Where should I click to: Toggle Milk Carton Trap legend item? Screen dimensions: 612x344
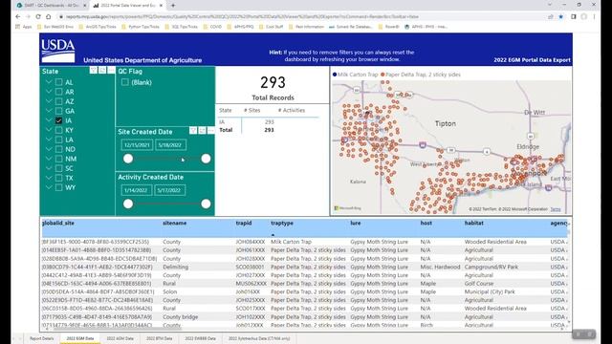click(x=355, y=75)
